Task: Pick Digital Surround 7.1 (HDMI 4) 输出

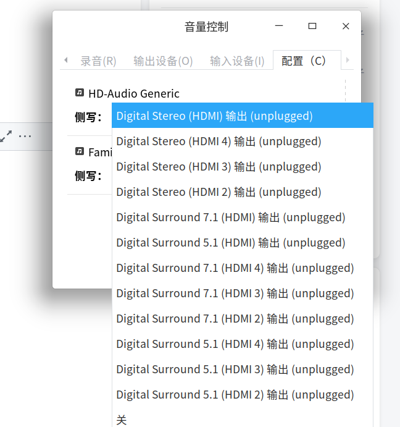Action: pos(243,268)
